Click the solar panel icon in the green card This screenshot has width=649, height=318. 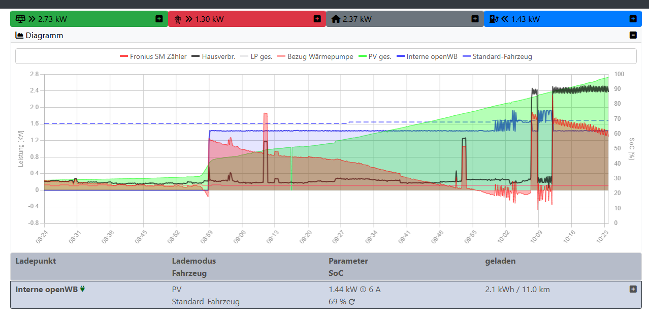20,19
